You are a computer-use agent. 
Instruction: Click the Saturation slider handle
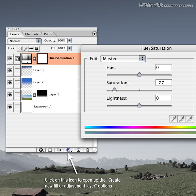click(114, 90)
